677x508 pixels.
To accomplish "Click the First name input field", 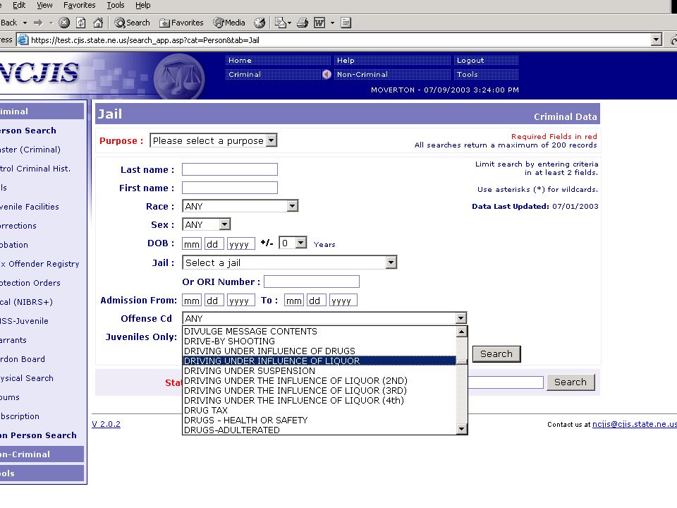I will click(230, 188).
